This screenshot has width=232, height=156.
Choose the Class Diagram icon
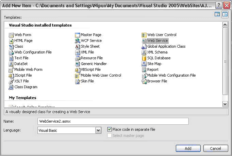click(x=11, y=87)
